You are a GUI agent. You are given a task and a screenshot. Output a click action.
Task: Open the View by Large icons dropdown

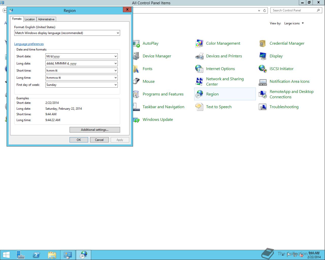pyautogui.click(x=294, y=23)
